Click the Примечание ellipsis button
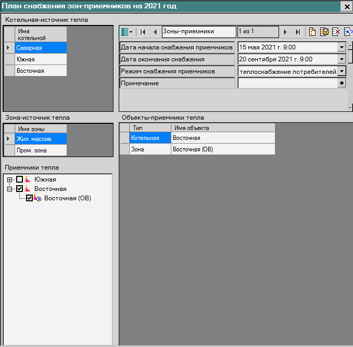This screenshot has height=347, width=353. click(342, 83)
